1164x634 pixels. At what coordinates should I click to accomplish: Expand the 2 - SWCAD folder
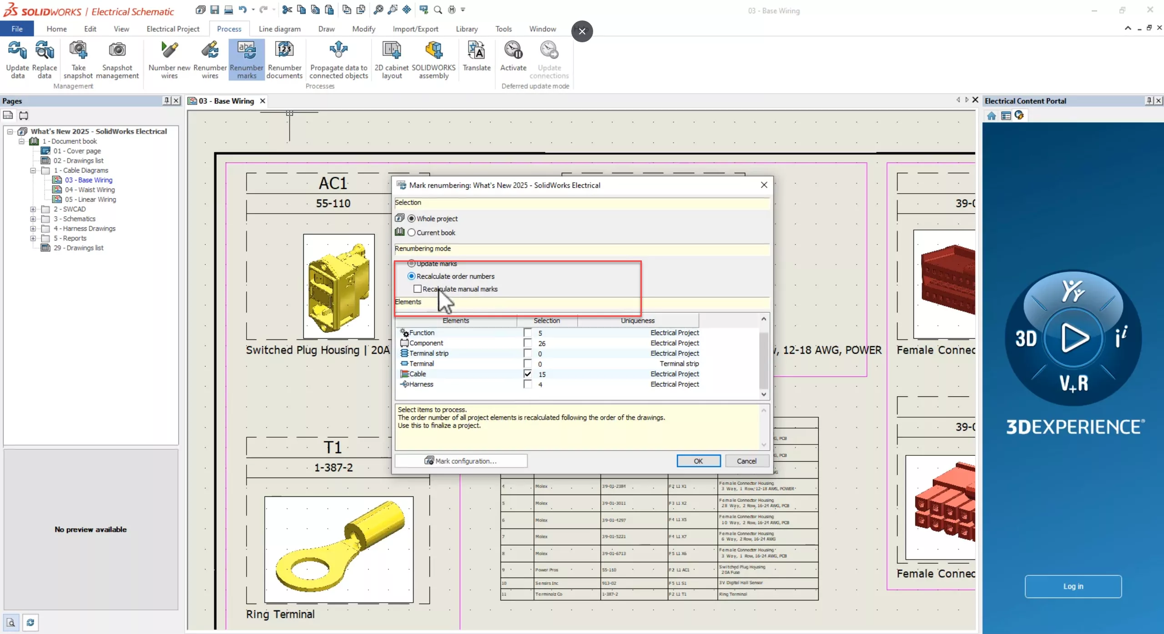(x=33, y=210)
